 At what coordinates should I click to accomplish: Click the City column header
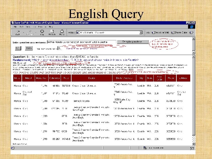pos(141,78)
